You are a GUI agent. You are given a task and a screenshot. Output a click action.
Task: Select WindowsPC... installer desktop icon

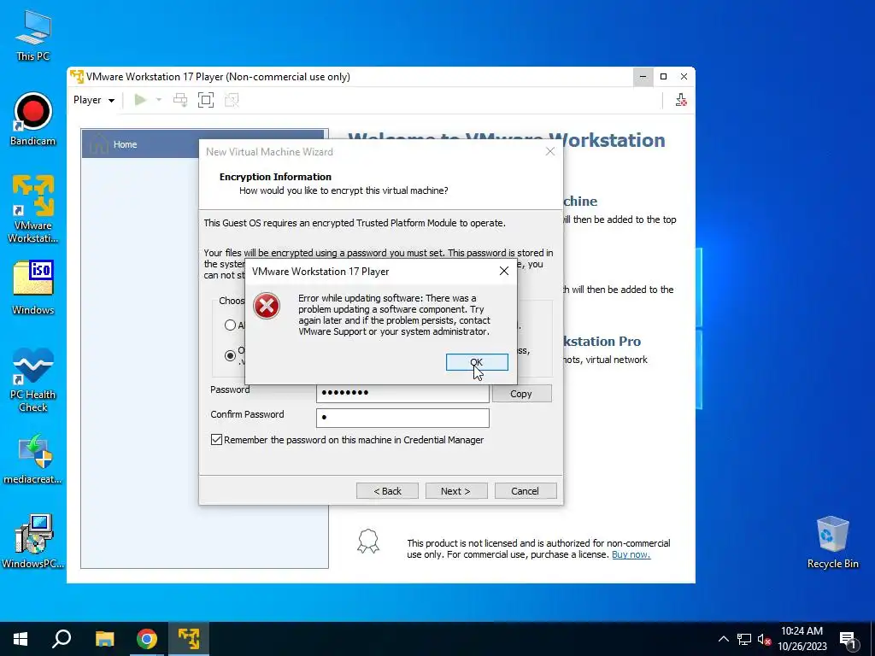coord(33,541)
